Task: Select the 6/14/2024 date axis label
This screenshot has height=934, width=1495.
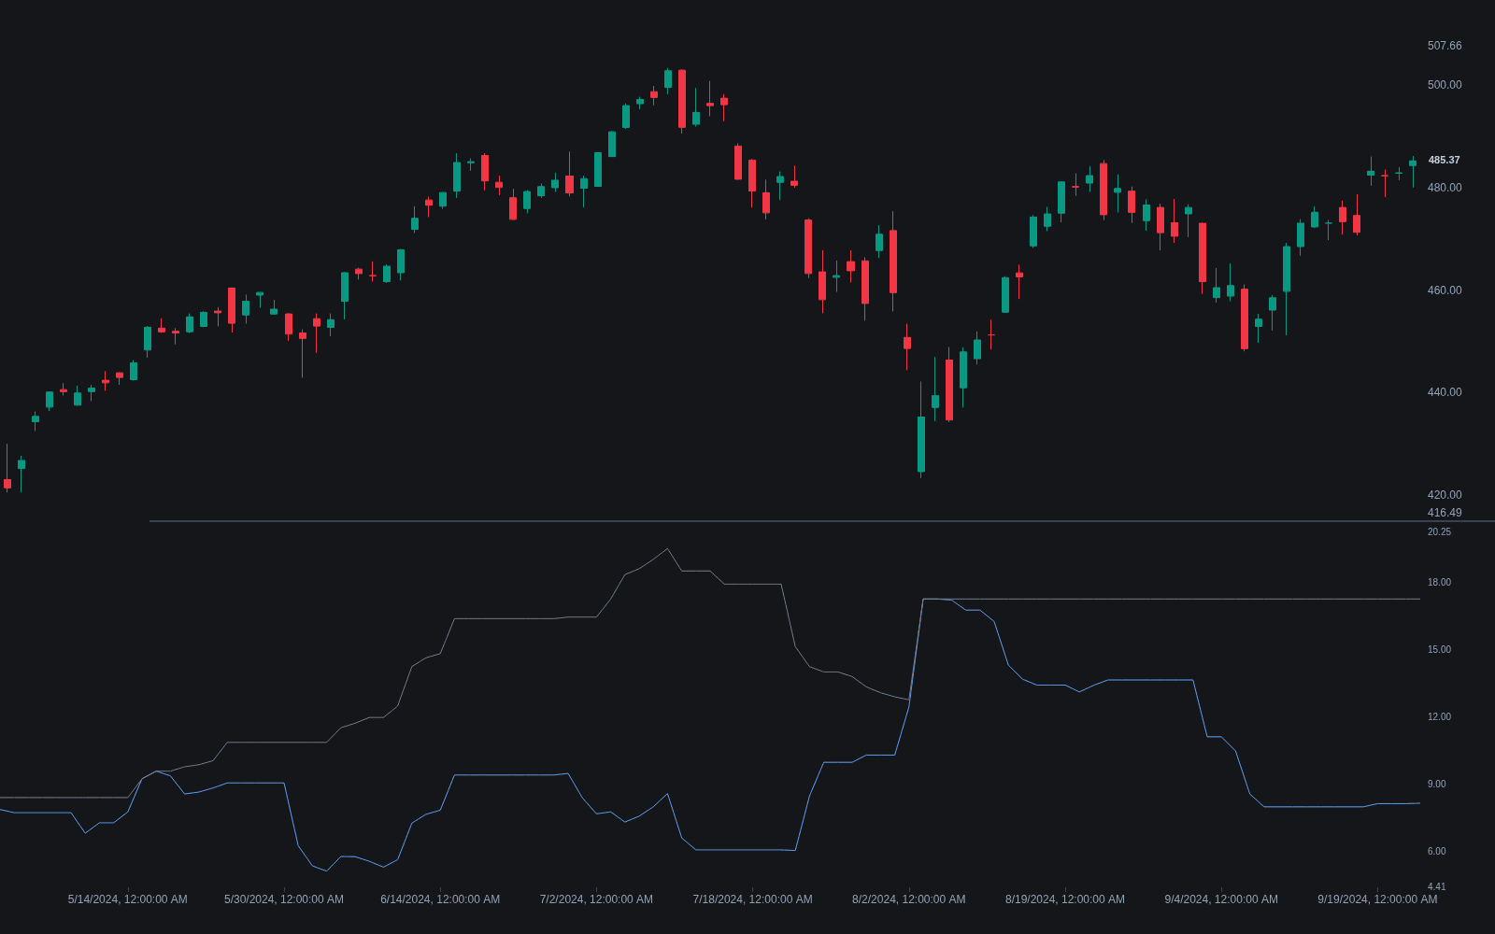Action: click(x=440, y=899)
